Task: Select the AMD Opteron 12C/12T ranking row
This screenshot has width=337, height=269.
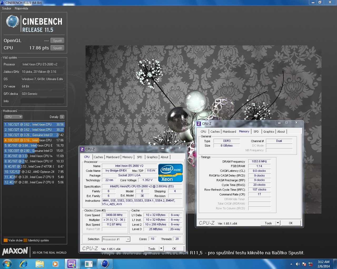Action: (x=34, y=172)
